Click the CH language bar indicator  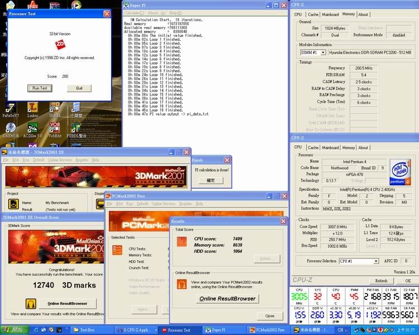point(340,330)
